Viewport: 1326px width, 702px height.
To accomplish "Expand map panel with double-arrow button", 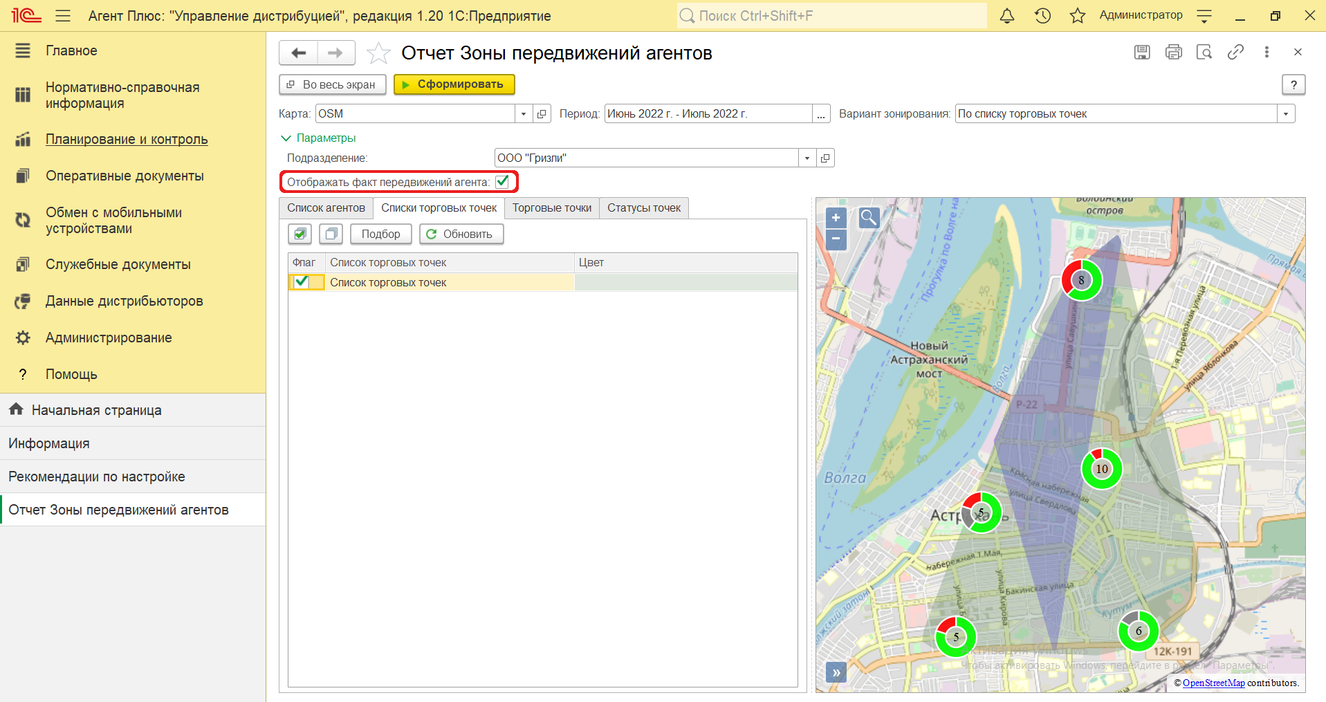I will (x=836, y=672).
